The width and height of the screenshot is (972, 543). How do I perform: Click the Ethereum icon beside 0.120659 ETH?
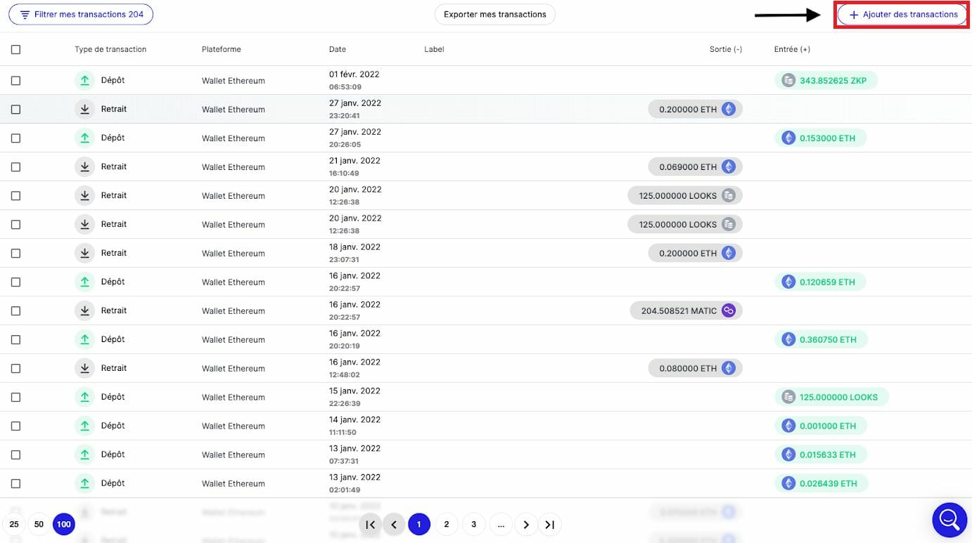click(788, 282)
